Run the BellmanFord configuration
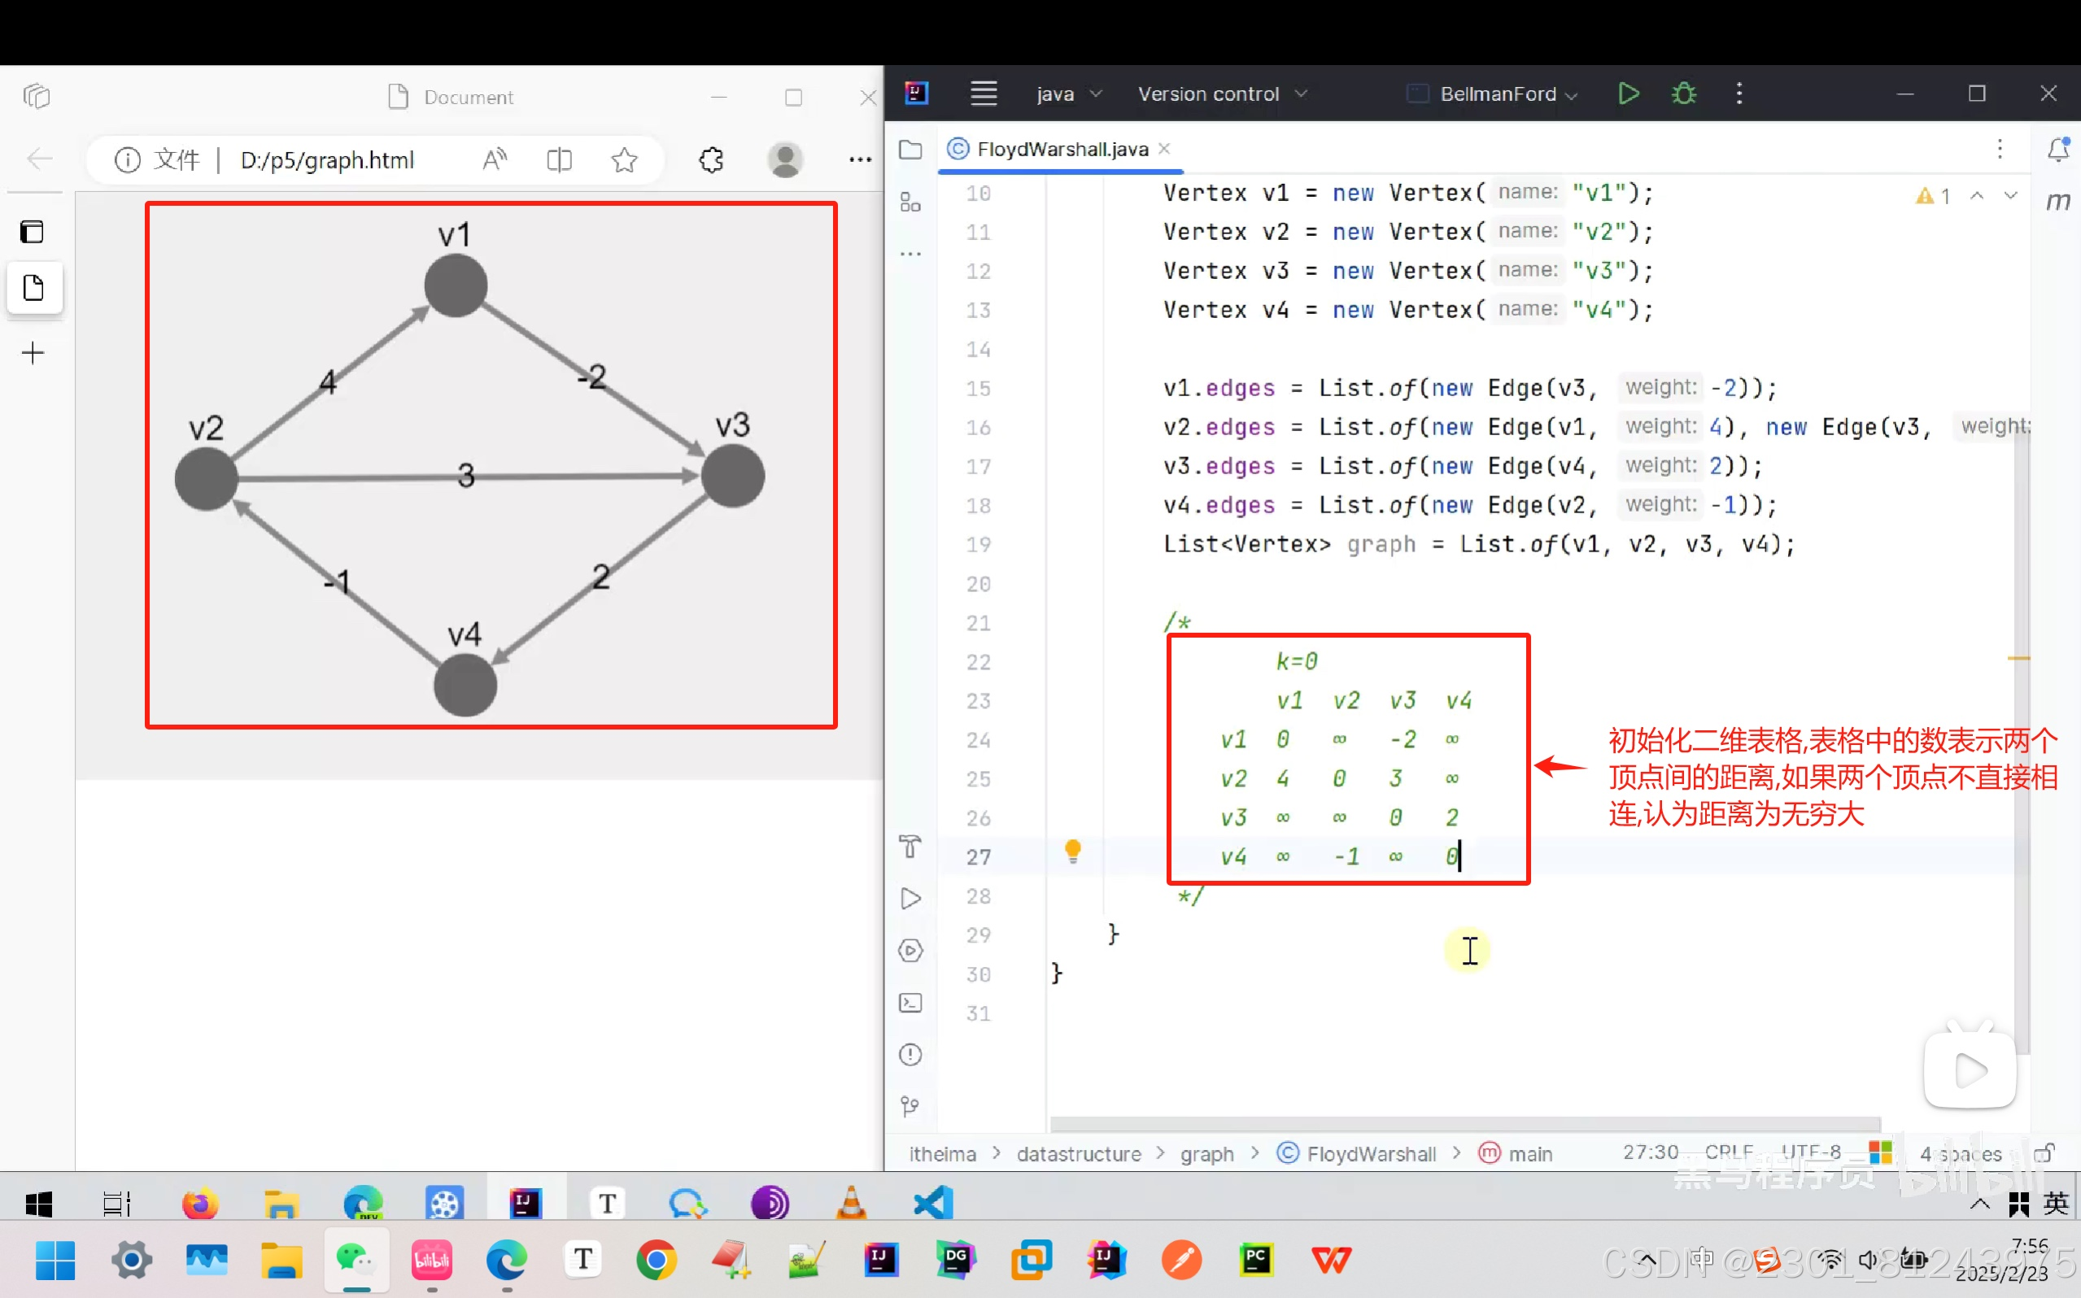This screenshot has width=2081, height=1298. click(x=1628, y=94)
